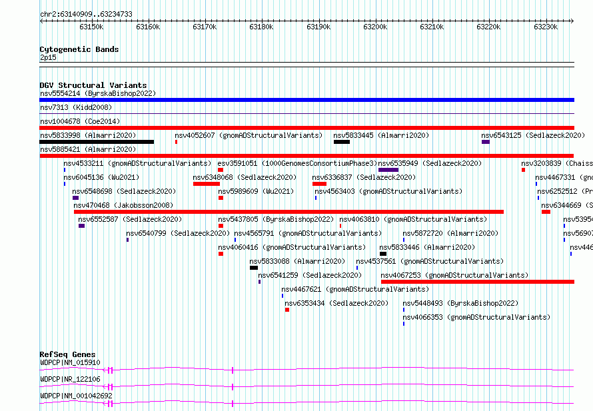Select the nsv6548698 purple bar
The width and height of the screenshot is (593, 411).
pyautogui.click(x=76, y=198)
